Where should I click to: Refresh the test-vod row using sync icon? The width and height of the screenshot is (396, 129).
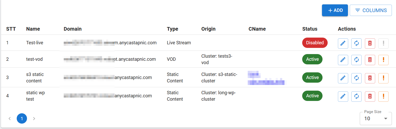[356, 60]
